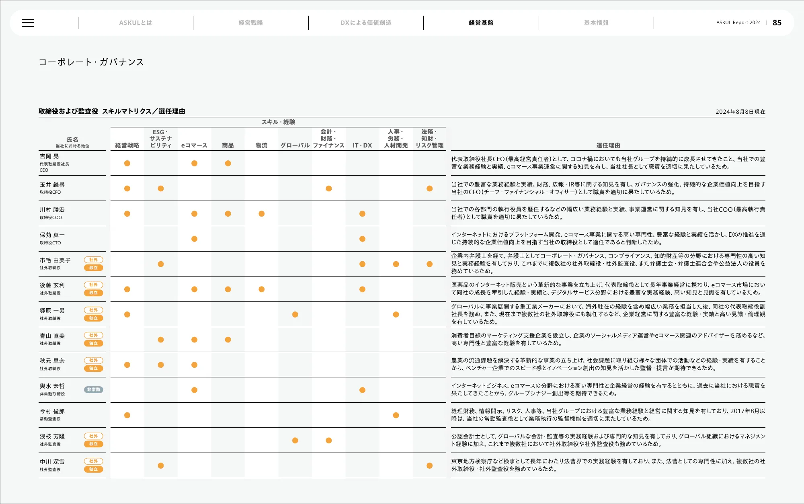Click the page number 85

(777, 23)
